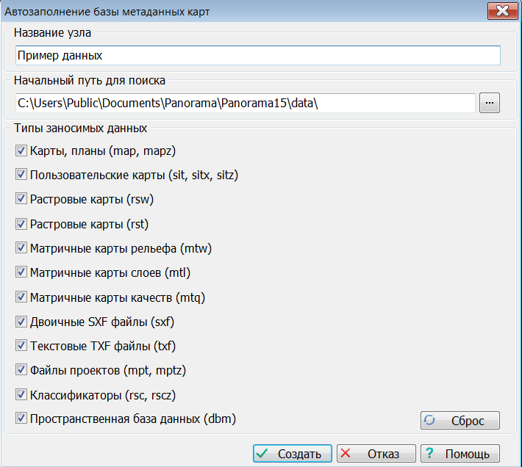
Task: Click the Начальный путь search path field
Action: tap(245, 104)
